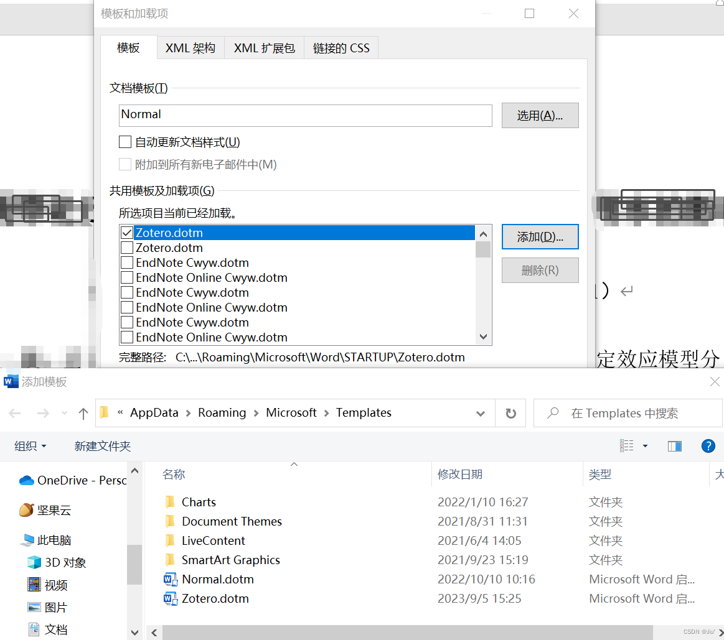Viewport: 724px width, 640px height.
Task: Select the Charts folder
Action: tap(190, 501)
